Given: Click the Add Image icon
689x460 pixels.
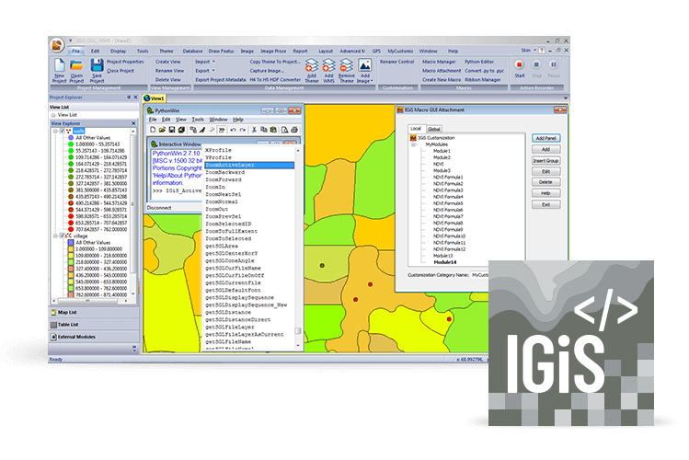Looking at the screenshot, I should (x=364, y=65).
